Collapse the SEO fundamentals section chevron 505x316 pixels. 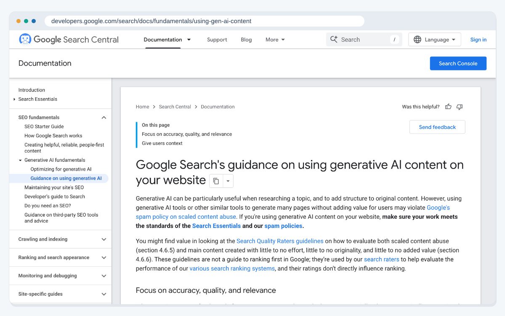click(x=104, y=118)
